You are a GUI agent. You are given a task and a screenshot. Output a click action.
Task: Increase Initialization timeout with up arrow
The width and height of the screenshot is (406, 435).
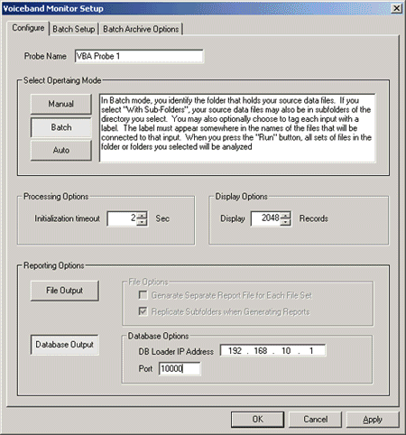click(x=142, y=215)
